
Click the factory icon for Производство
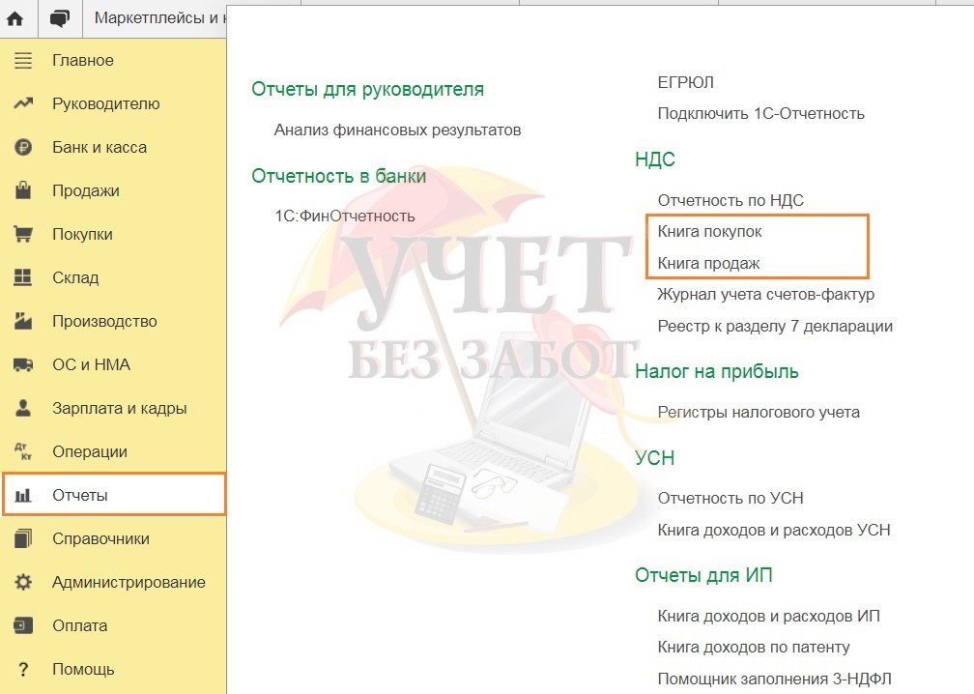click(x=23, y=321)
